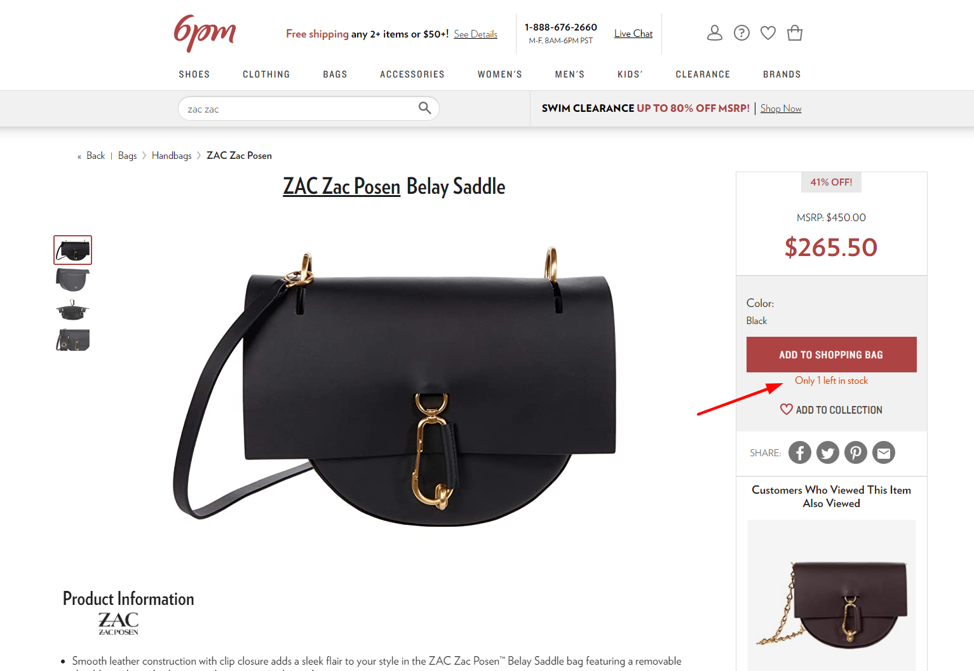The image size is (974, 671).
Task: Go to Handbags breadcrumb
Action: (172, 156)
